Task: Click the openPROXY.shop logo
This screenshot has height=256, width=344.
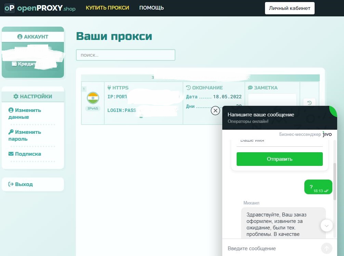Action: pyautogui.click(x=40, y=8)
